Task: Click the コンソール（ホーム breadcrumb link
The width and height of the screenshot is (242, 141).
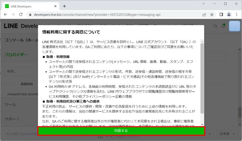Action: (21, 40)
